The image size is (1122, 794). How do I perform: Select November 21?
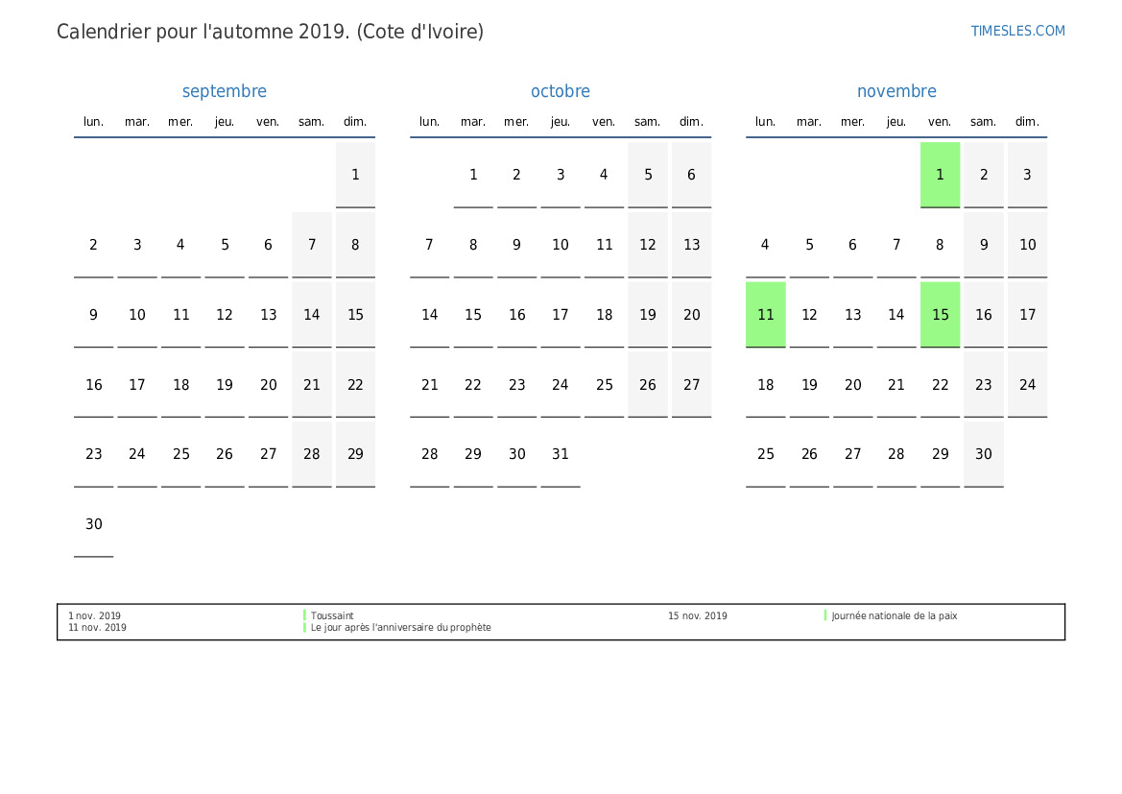pyautogui.click(x=896, y=384)
